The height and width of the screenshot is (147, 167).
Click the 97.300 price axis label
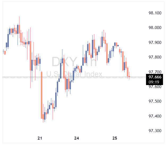pos(154,131)
